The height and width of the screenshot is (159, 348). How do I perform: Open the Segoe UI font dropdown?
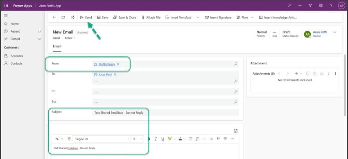click(102, 139)
